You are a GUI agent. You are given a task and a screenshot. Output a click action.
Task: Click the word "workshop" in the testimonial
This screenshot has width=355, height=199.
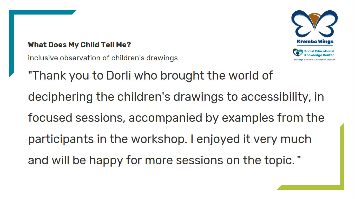[159, 139]
